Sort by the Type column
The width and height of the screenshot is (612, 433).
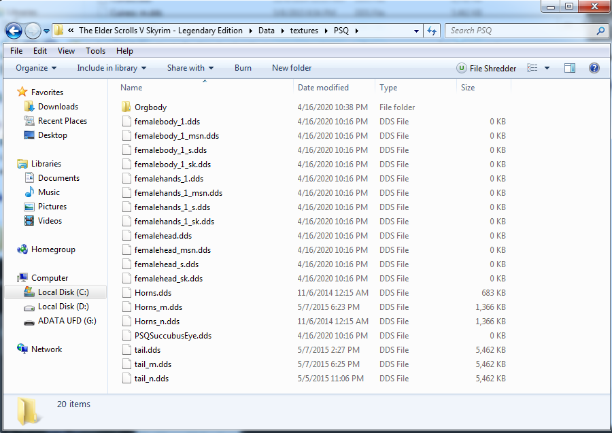point(388,88)
